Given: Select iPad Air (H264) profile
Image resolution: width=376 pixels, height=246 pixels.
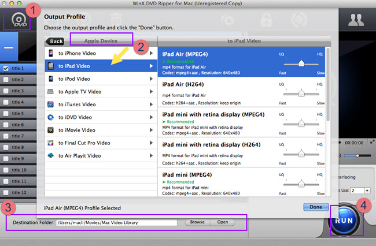Looking at the screenshot, I should tap(241, 92).
